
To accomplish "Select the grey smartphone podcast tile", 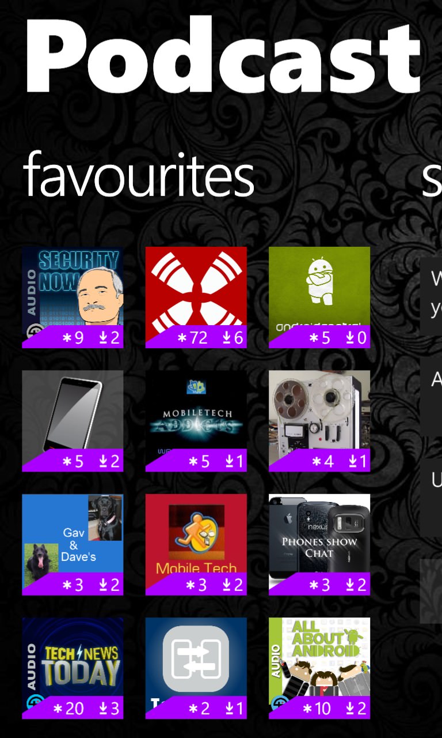I will [x=73, y=421].
